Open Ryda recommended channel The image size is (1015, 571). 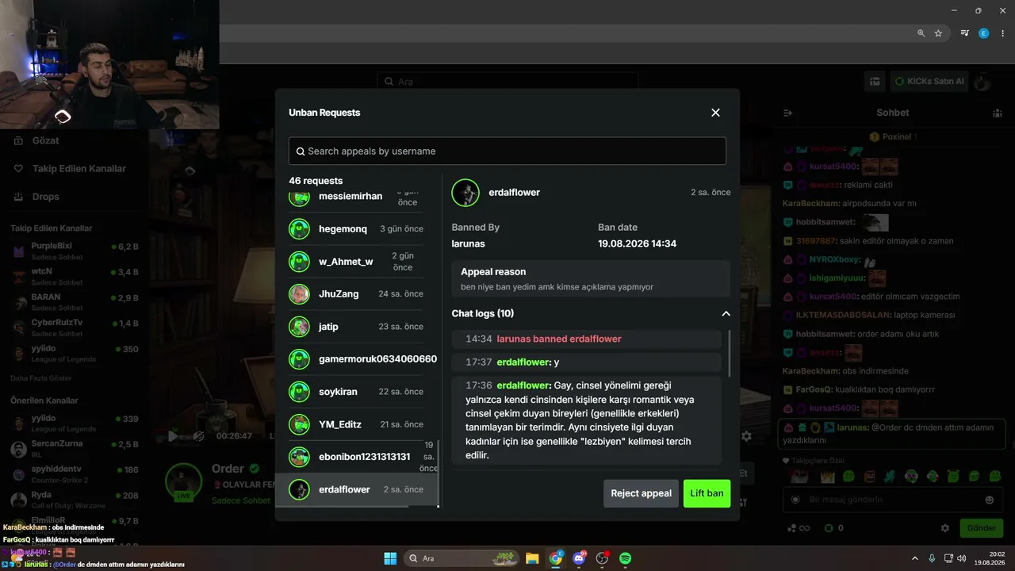(x=75, y=500)
